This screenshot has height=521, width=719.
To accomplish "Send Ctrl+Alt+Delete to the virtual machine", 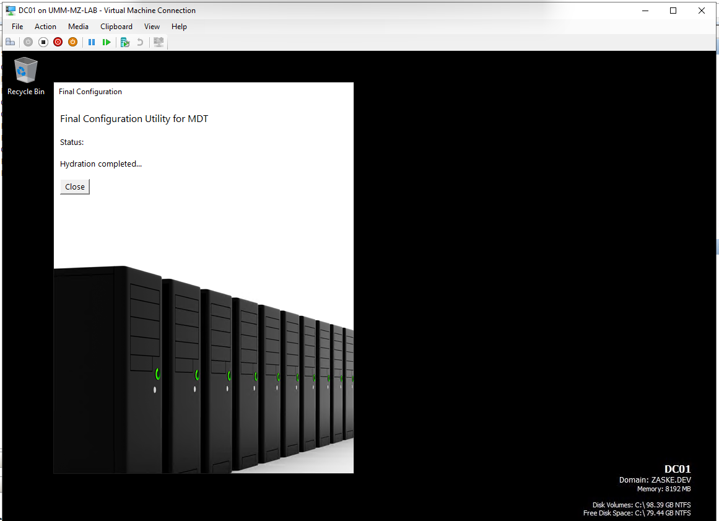I will (10, 42).
